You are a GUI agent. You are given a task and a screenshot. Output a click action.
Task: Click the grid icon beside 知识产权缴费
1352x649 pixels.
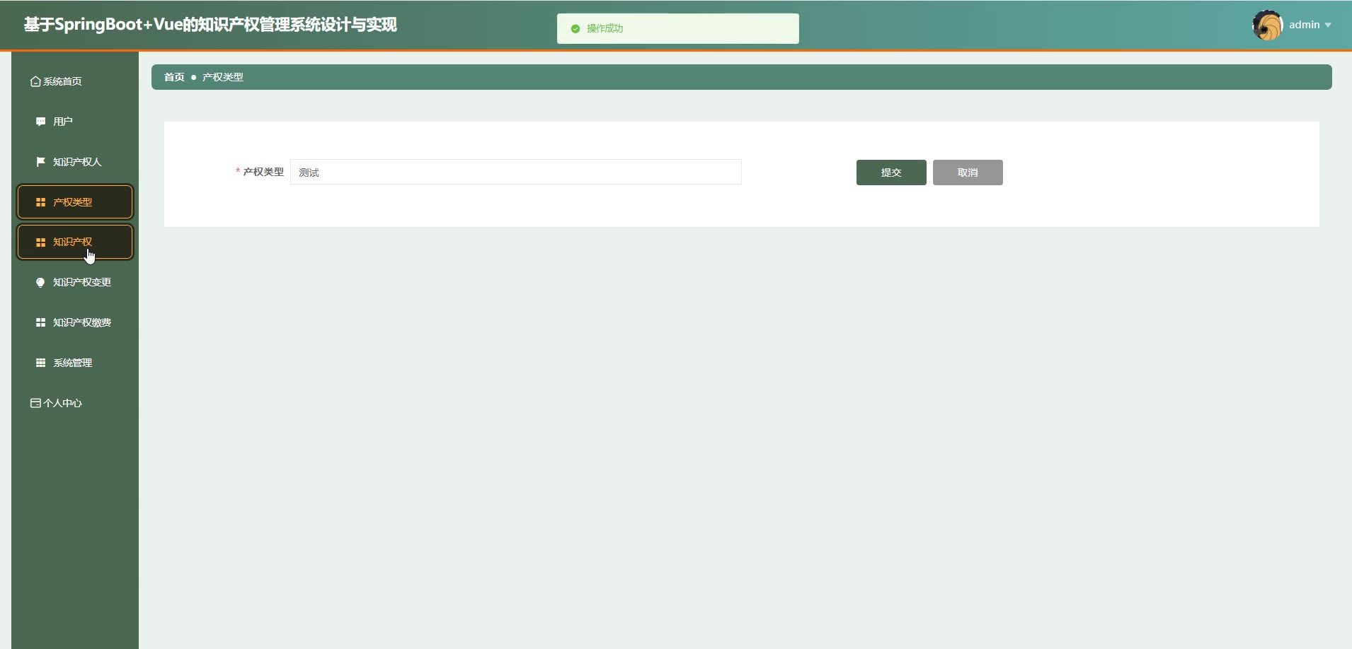[x=40, y=322]
